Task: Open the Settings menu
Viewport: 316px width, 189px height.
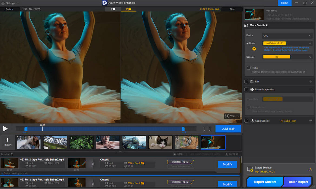Action: [10, 3]
